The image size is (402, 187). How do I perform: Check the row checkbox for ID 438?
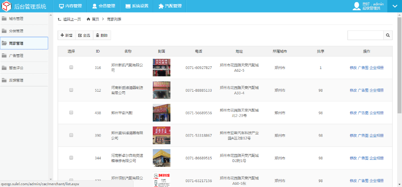pyautogui.click(x=71, y=113)
